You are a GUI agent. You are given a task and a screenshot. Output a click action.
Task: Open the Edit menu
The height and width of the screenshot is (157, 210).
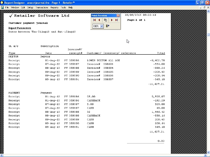(x=23, y=7)
